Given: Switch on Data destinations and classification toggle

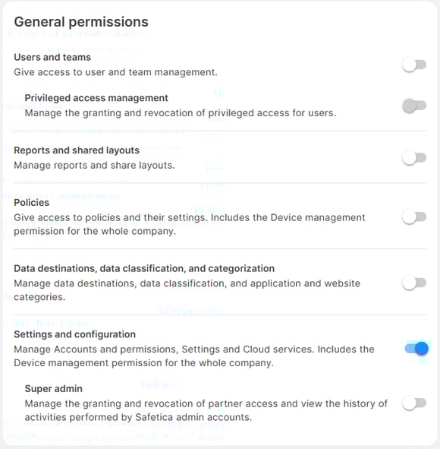Looking at the screenshot, I should 414,283.
